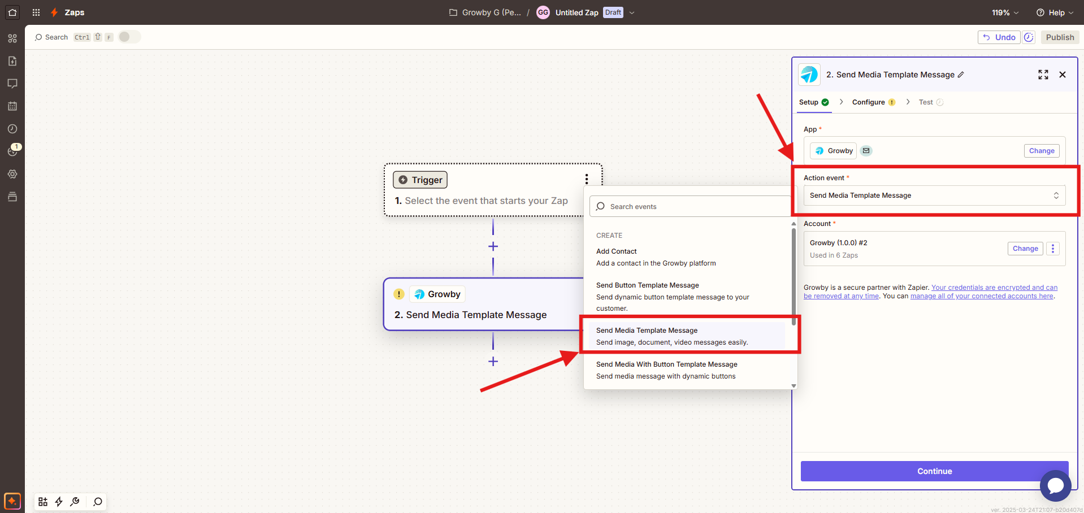
Task: Open the calendar icon in sidebar
Action: (x=12, y=106)
